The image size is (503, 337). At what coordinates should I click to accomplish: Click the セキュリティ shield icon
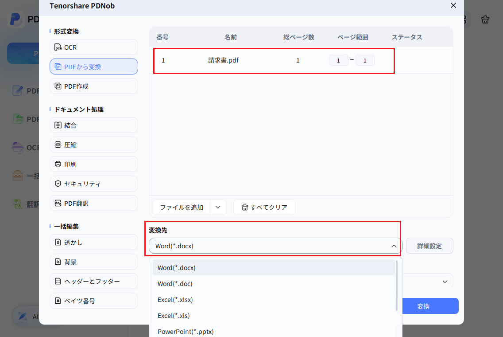[x=58, y=184]
